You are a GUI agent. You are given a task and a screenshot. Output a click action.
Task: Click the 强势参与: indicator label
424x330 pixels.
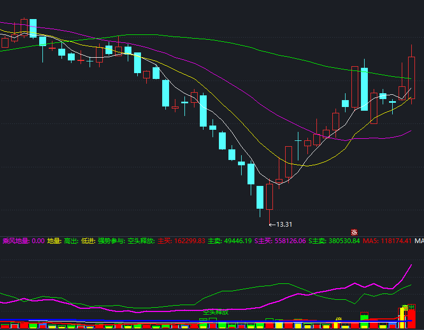click(x=111, y=241)
